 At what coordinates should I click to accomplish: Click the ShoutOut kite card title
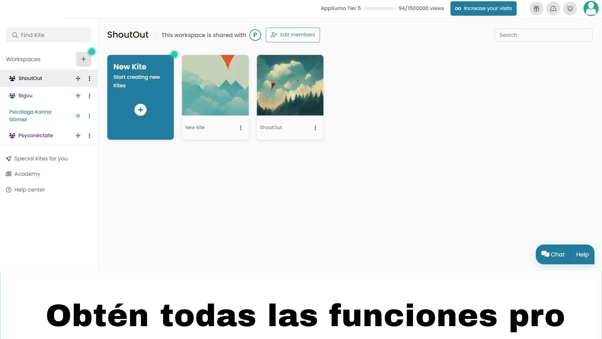click(x=271, y=127)
